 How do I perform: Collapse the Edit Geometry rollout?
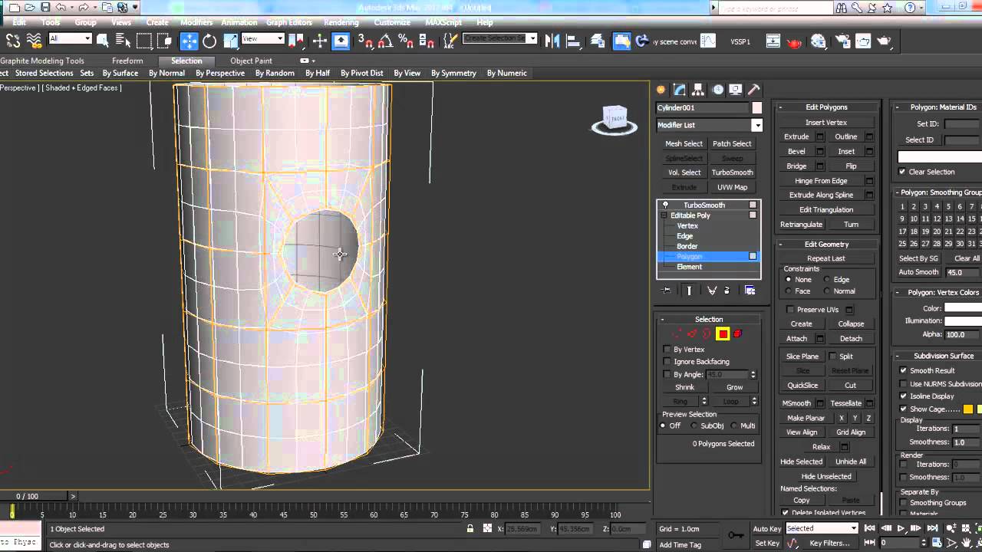pyautogui.click(x=826, y=244)
